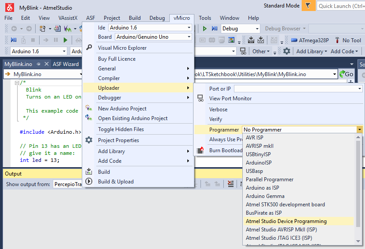
Task: Open the Compiler submenu entry
Action: (138, 78)
